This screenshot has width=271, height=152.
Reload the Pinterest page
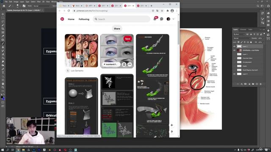[x=69, y=11]
